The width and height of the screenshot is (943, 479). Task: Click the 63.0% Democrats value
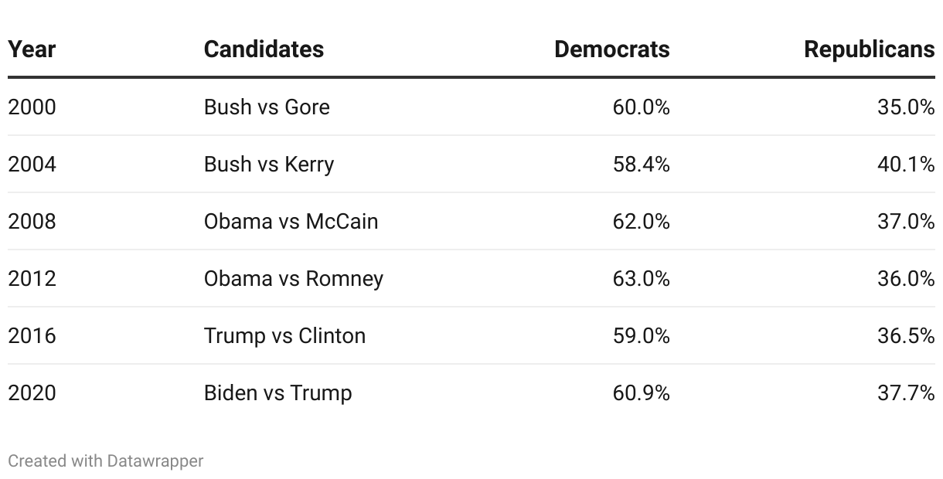641,278
